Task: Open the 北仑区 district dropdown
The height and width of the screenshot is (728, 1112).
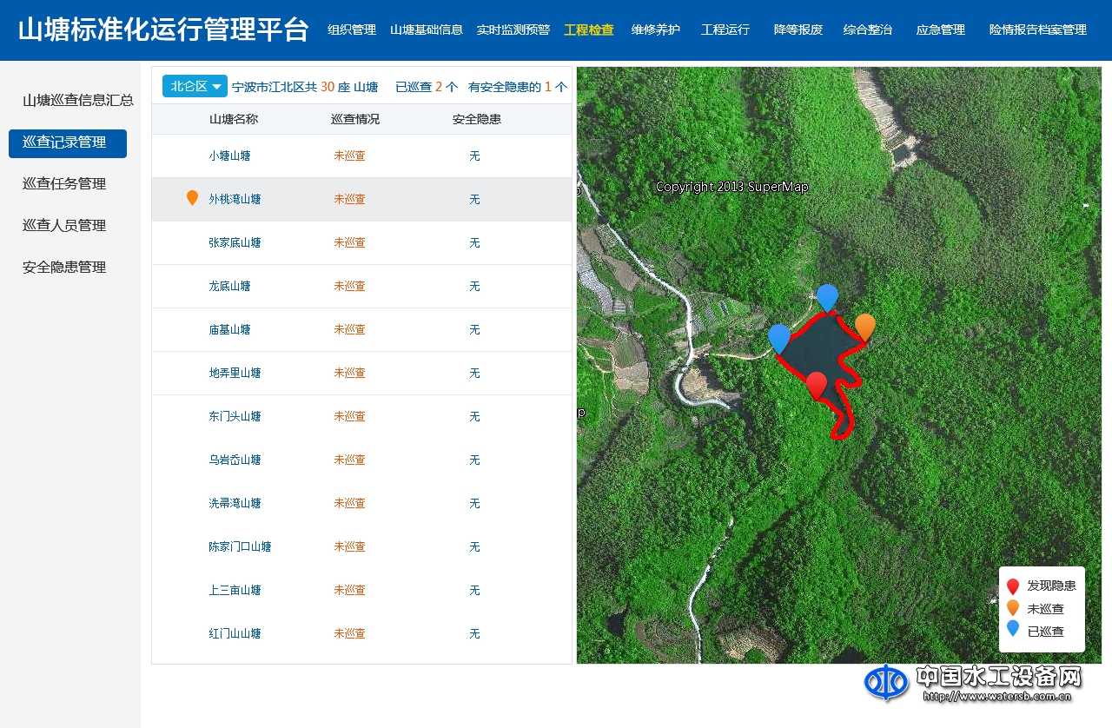Action: click(x=194, y=86)
